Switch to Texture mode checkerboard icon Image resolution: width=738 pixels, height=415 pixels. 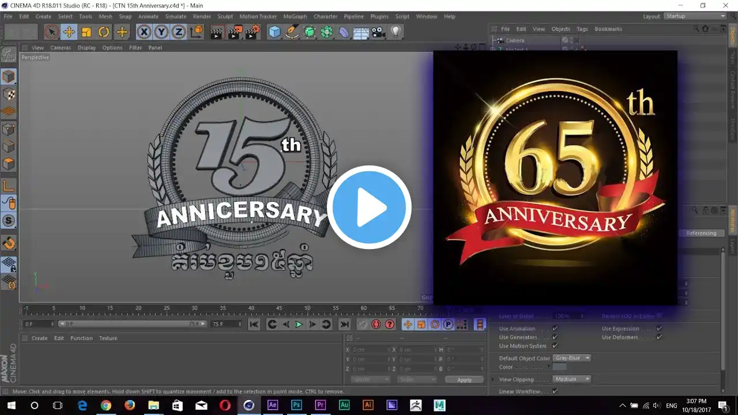click(9, 94)
